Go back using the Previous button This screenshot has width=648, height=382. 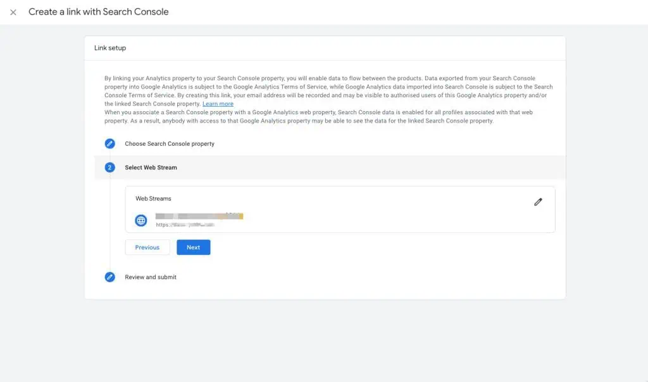pos(147,247)
